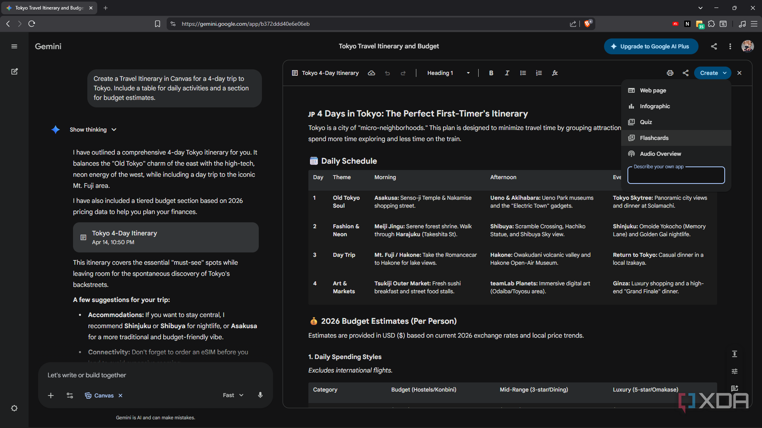Start a new chat in sidebar
The image size is (762, 428).
tap(14, 71)
